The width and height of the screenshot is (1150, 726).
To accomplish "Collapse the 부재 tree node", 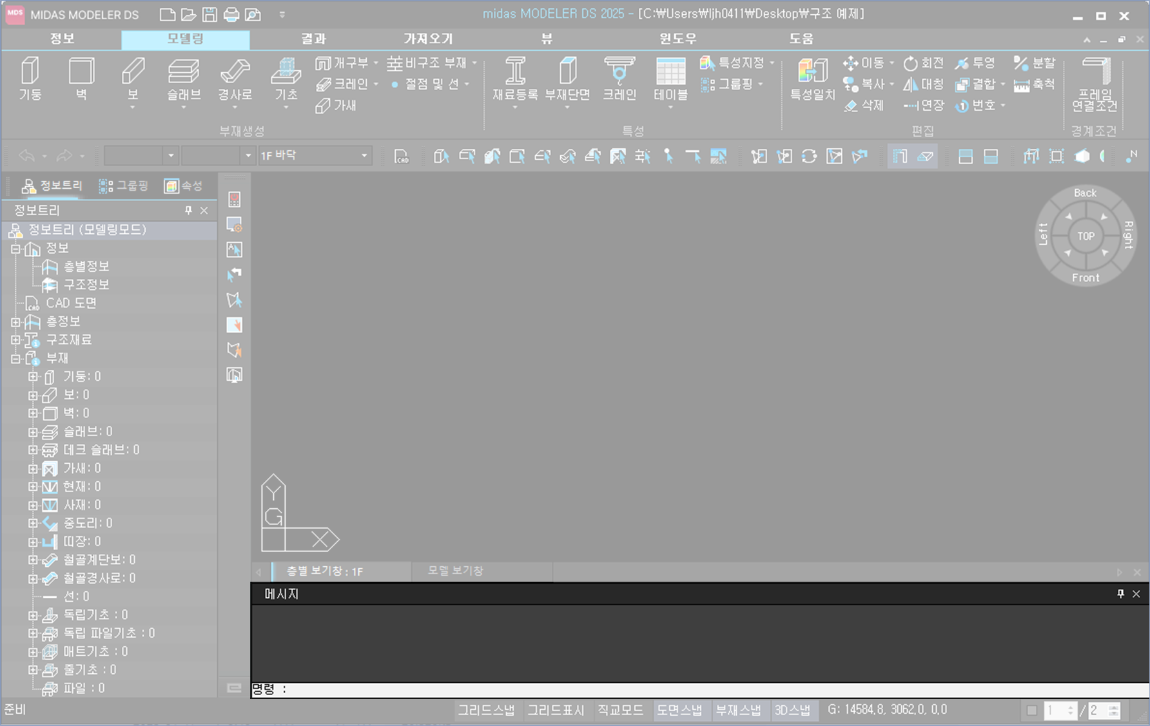I will point(15,358).
